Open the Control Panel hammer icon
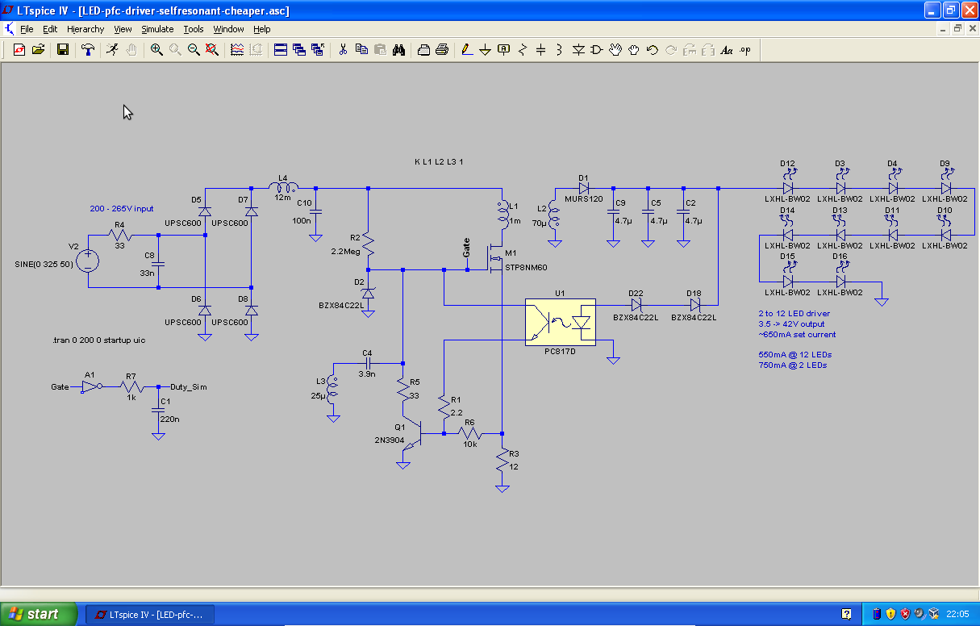This screenshot has width=980, height=626. (x=88, y=50)
